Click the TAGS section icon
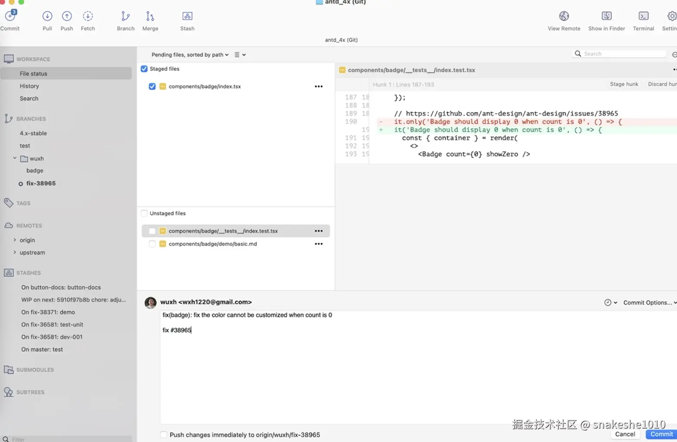 click(8, 203)
